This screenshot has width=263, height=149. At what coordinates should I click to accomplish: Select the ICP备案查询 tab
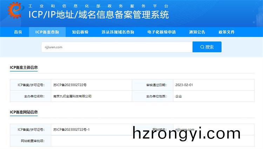click(x=47, y=32)
